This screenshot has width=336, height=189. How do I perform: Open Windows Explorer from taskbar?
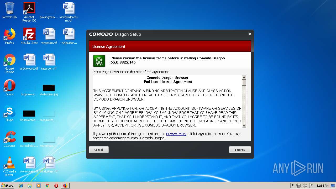(30, 186)
